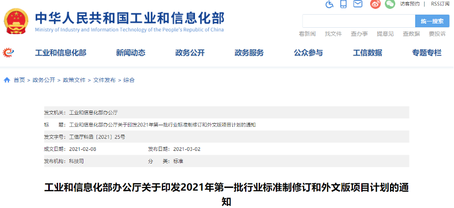Open the WeChat icon

[x=390, y=4]
